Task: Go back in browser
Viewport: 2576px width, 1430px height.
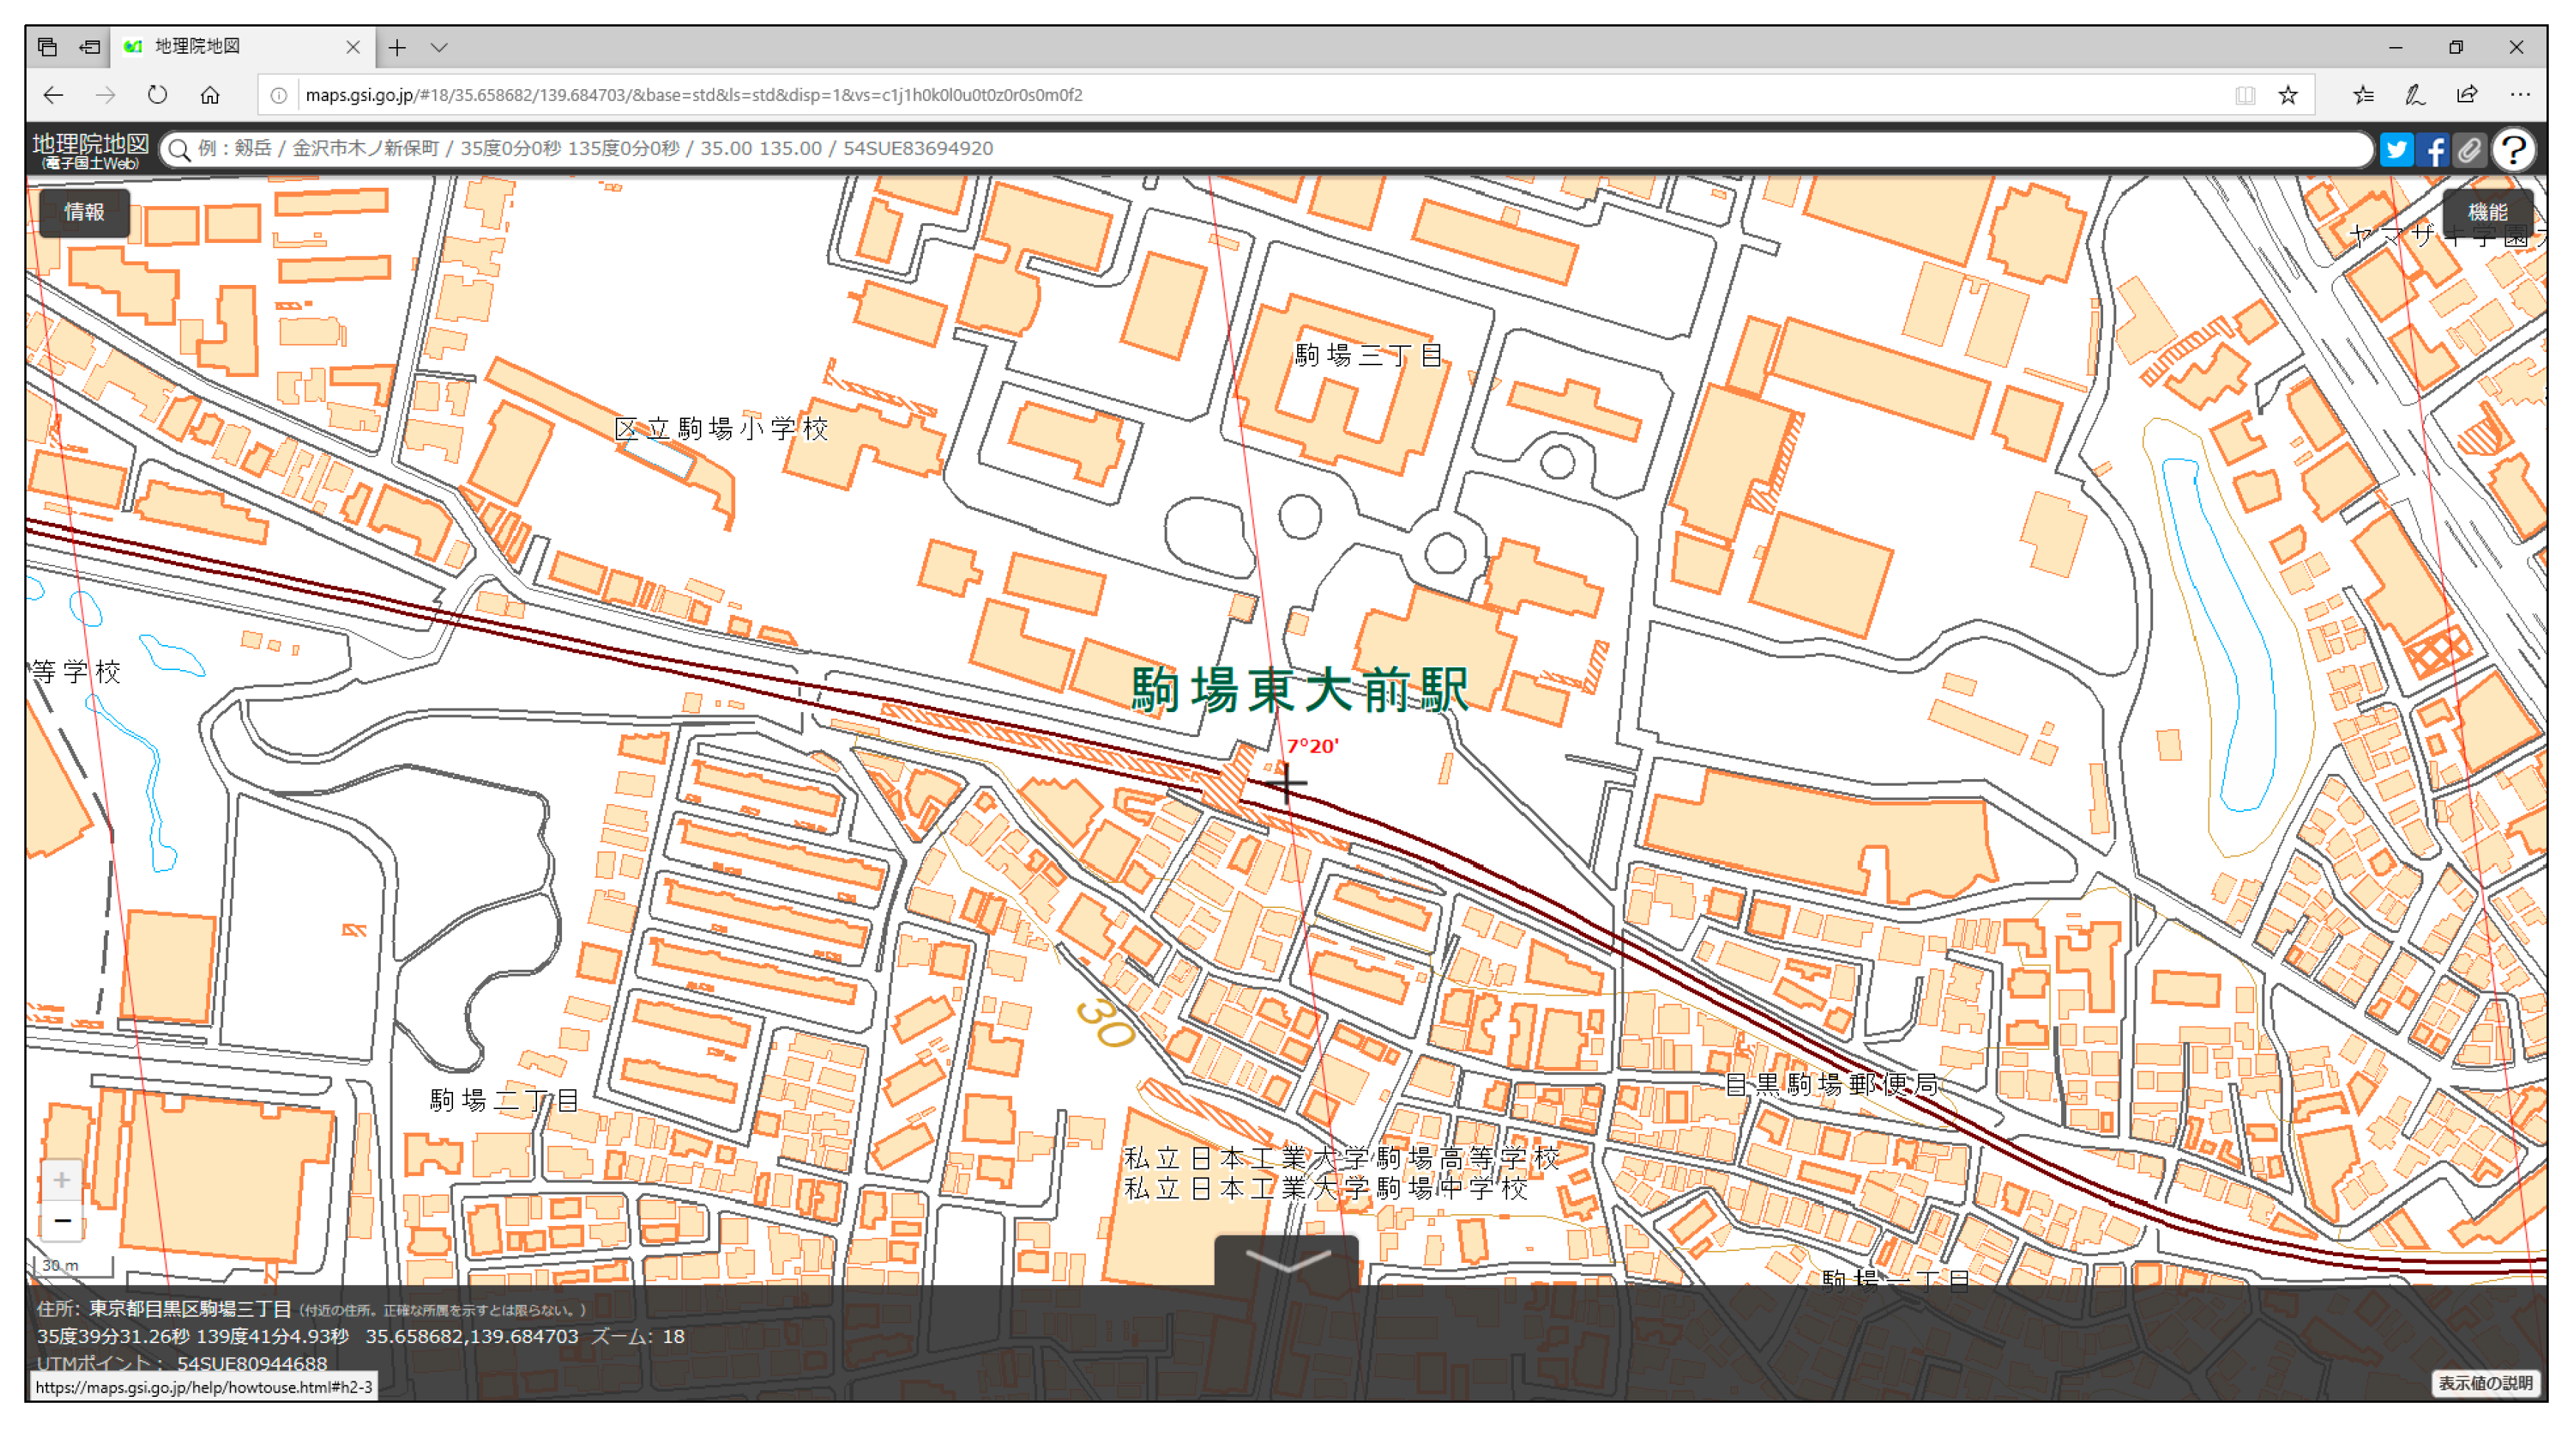Action: [53, 95]
